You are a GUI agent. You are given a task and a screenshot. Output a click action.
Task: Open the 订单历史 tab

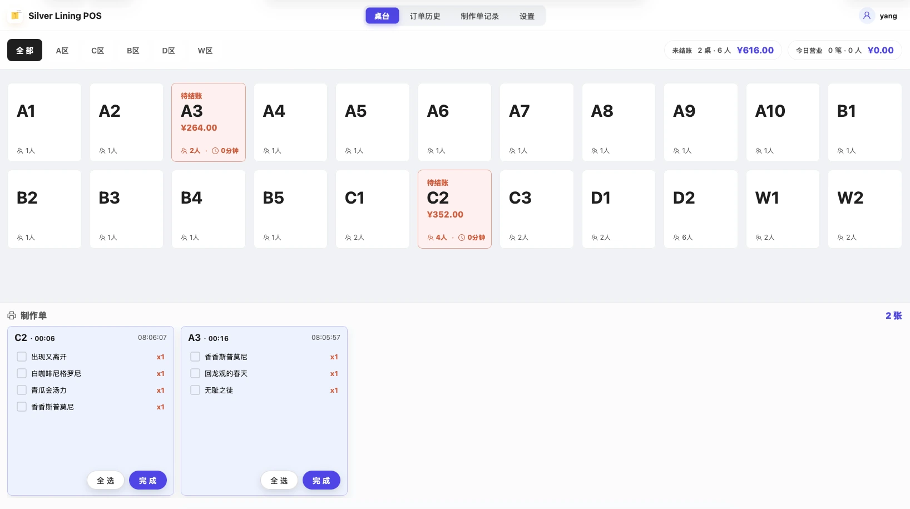point(425,16)
